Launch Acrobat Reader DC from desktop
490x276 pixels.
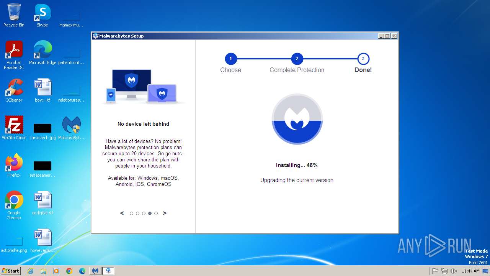14,55
